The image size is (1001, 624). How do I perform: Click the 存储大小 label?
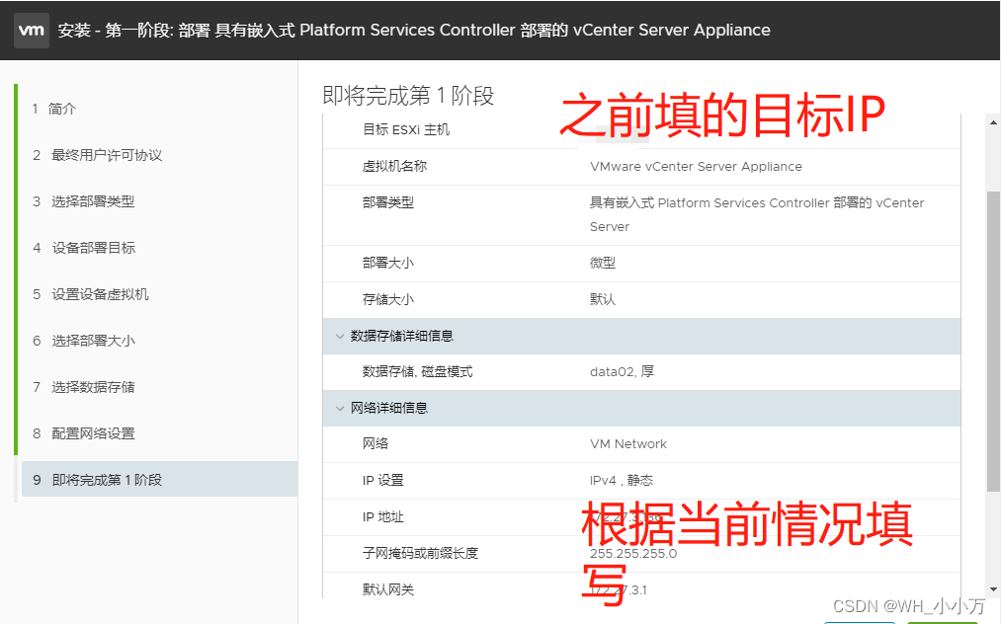tap(388, 300)
